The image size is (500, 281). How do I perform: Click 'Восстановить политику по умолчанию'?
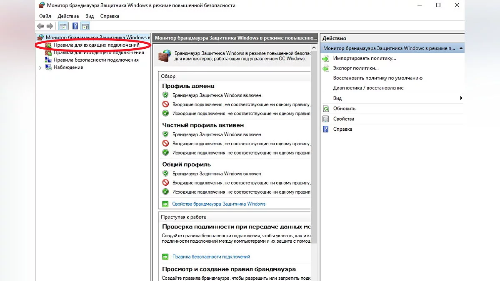tap(378, 78)
